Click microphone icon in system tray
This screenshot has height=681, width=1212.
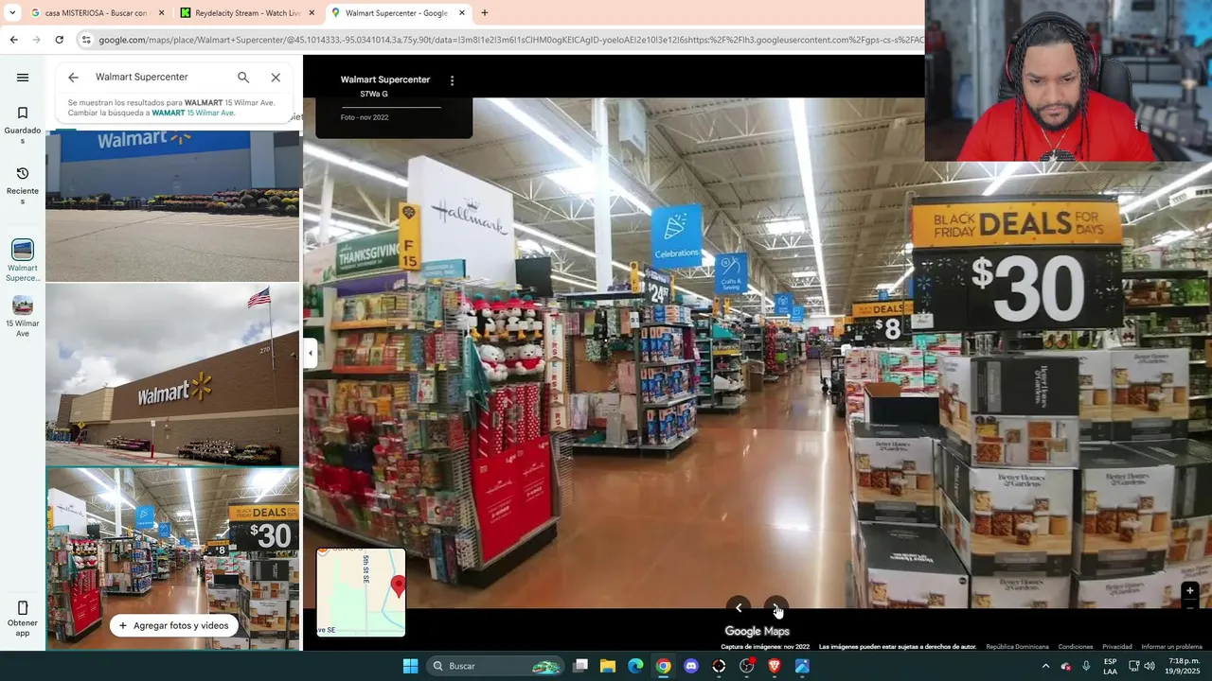(x=1086, y=666)
